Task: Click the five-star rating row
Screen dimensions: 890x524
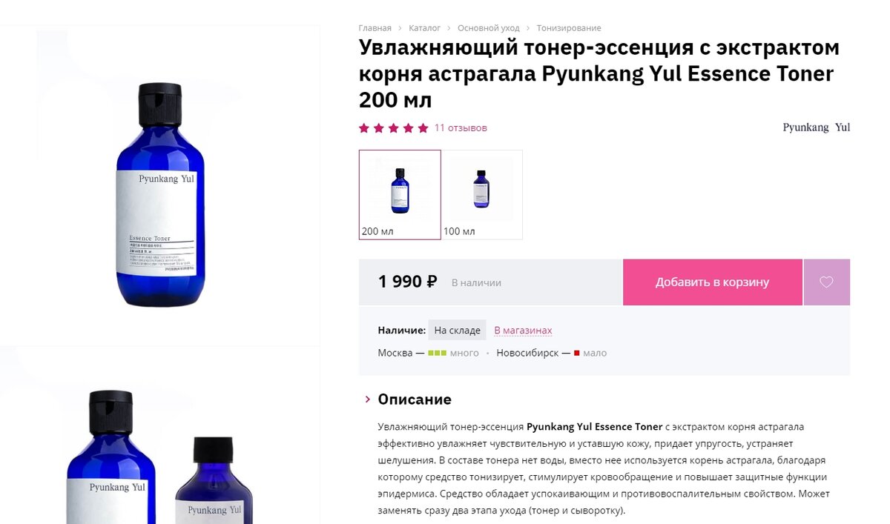Action: (394, 128)
